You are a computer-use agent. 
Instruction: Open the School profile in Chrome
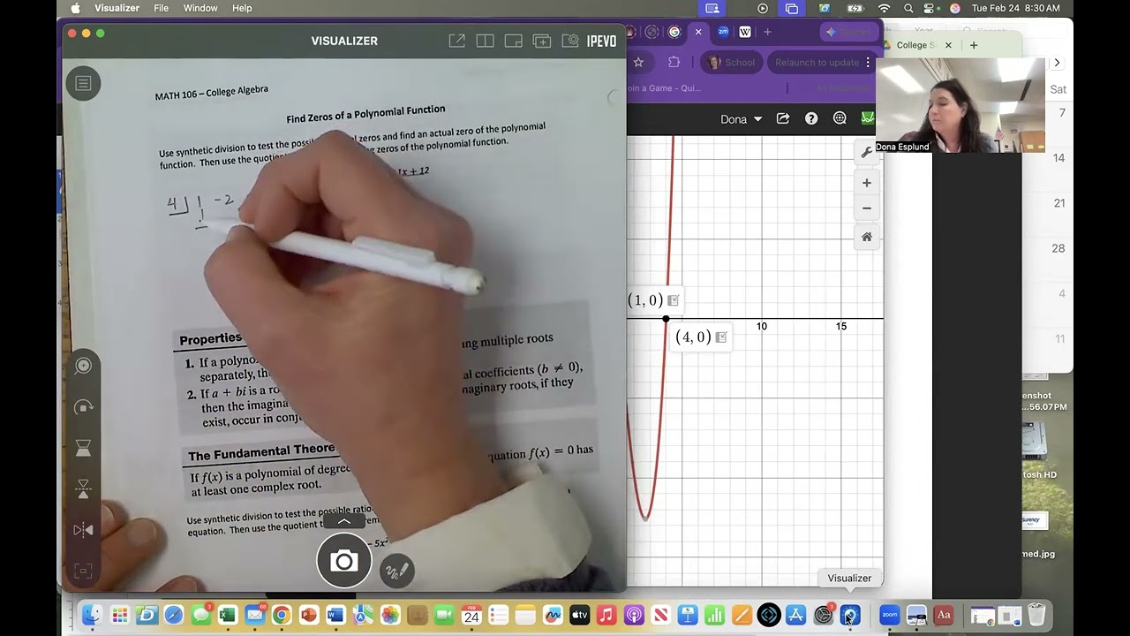(730, 63)
